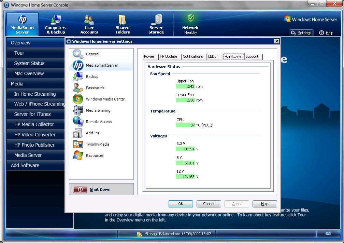Click the Add-ins icon

click(78, 133)
